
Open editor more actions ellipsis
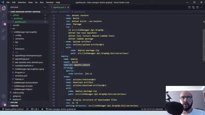point(201,7)
